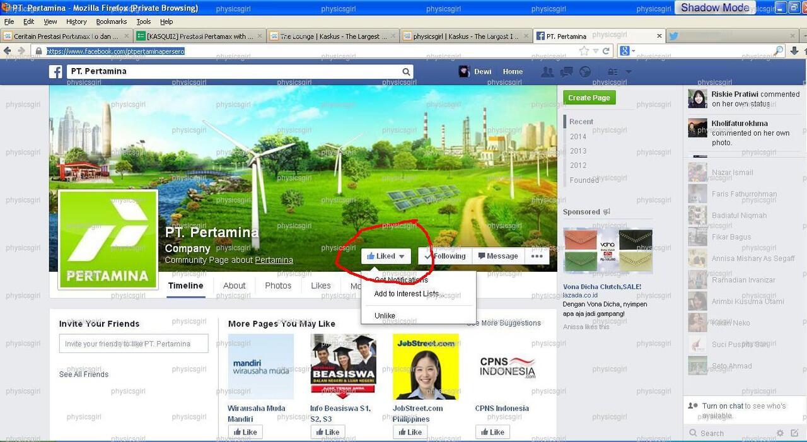
Task: Close the PT. Pertamina tab
Action: (659, 37)
